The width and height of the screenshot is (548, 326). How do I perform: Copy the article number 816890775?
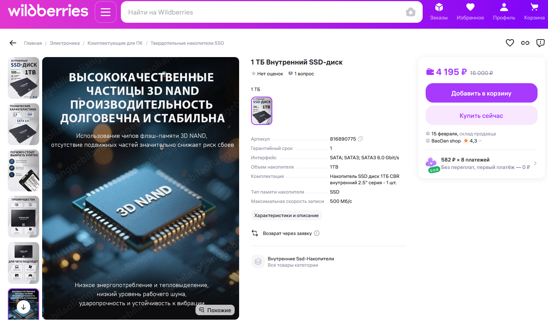(360, 139)
